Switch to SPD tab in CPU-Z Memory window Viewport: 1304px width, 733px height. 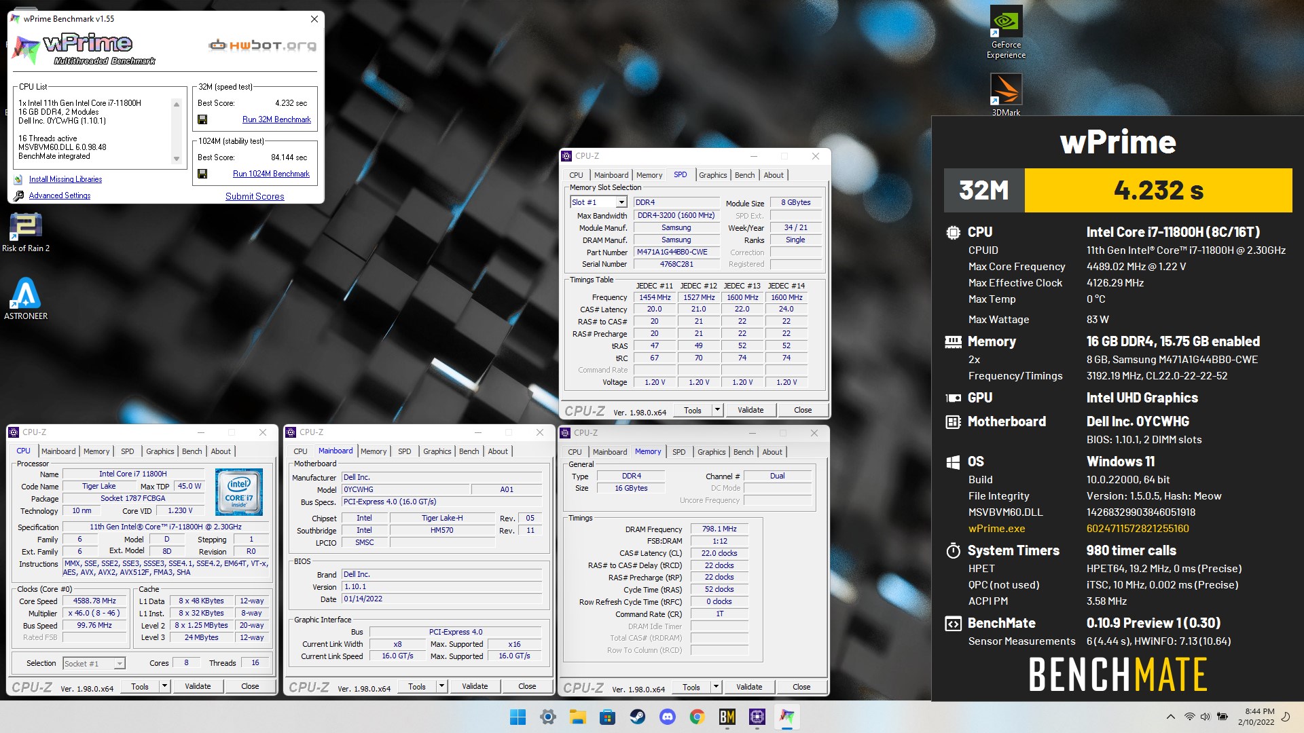(678, 452)
